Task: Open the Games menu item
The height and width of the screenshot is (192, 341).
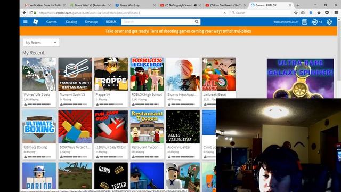Action: coord(52,22)
